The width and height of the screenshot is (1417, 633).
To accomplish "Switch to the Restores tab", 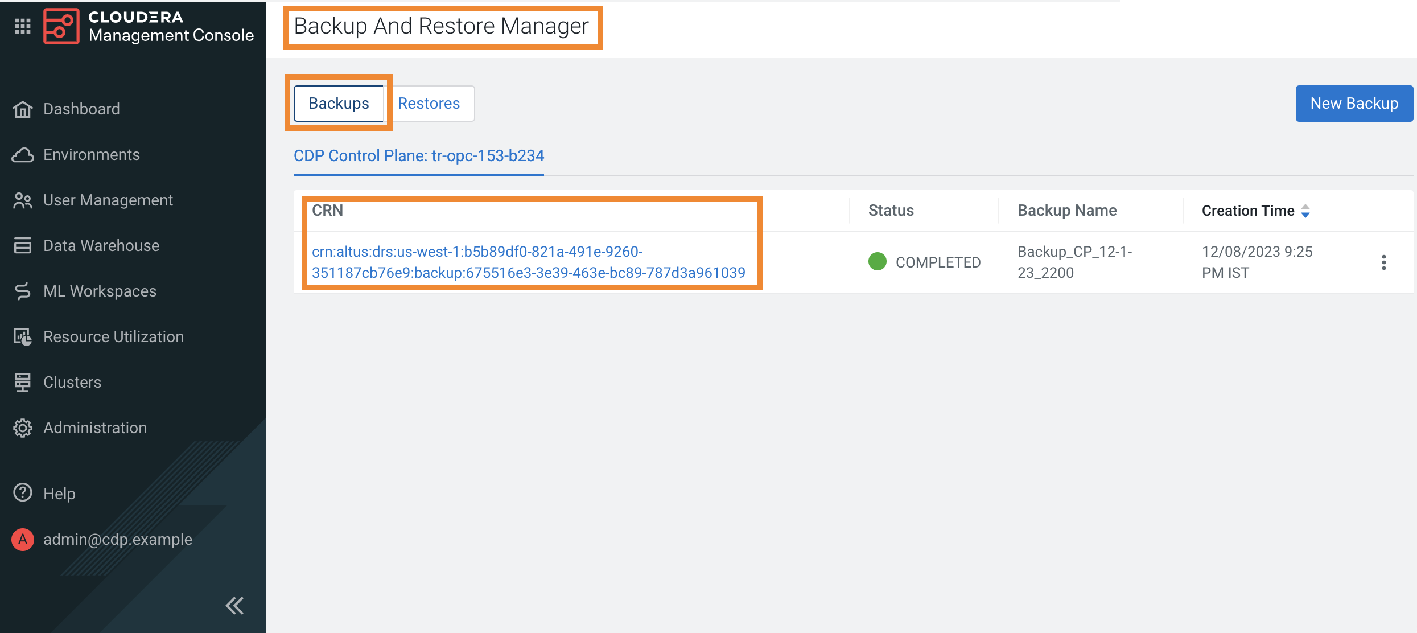I will [429, 103].
